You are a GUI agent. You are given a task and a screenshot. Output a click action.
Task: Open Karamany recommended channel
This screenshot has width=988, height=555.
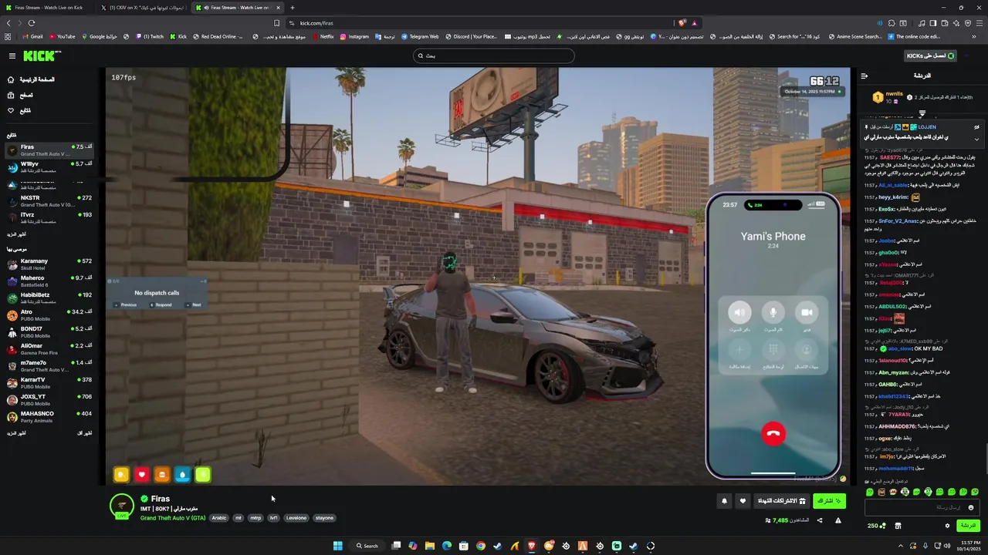(49, 264)
